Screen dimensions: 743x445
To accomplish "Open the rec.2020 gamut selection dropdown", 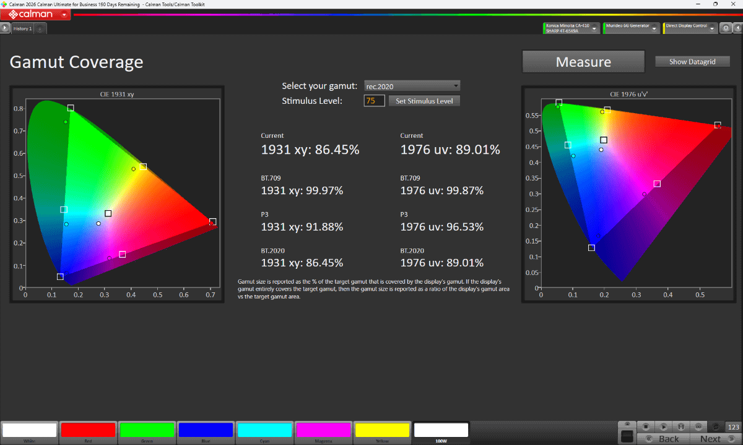I will pos(412,86).
